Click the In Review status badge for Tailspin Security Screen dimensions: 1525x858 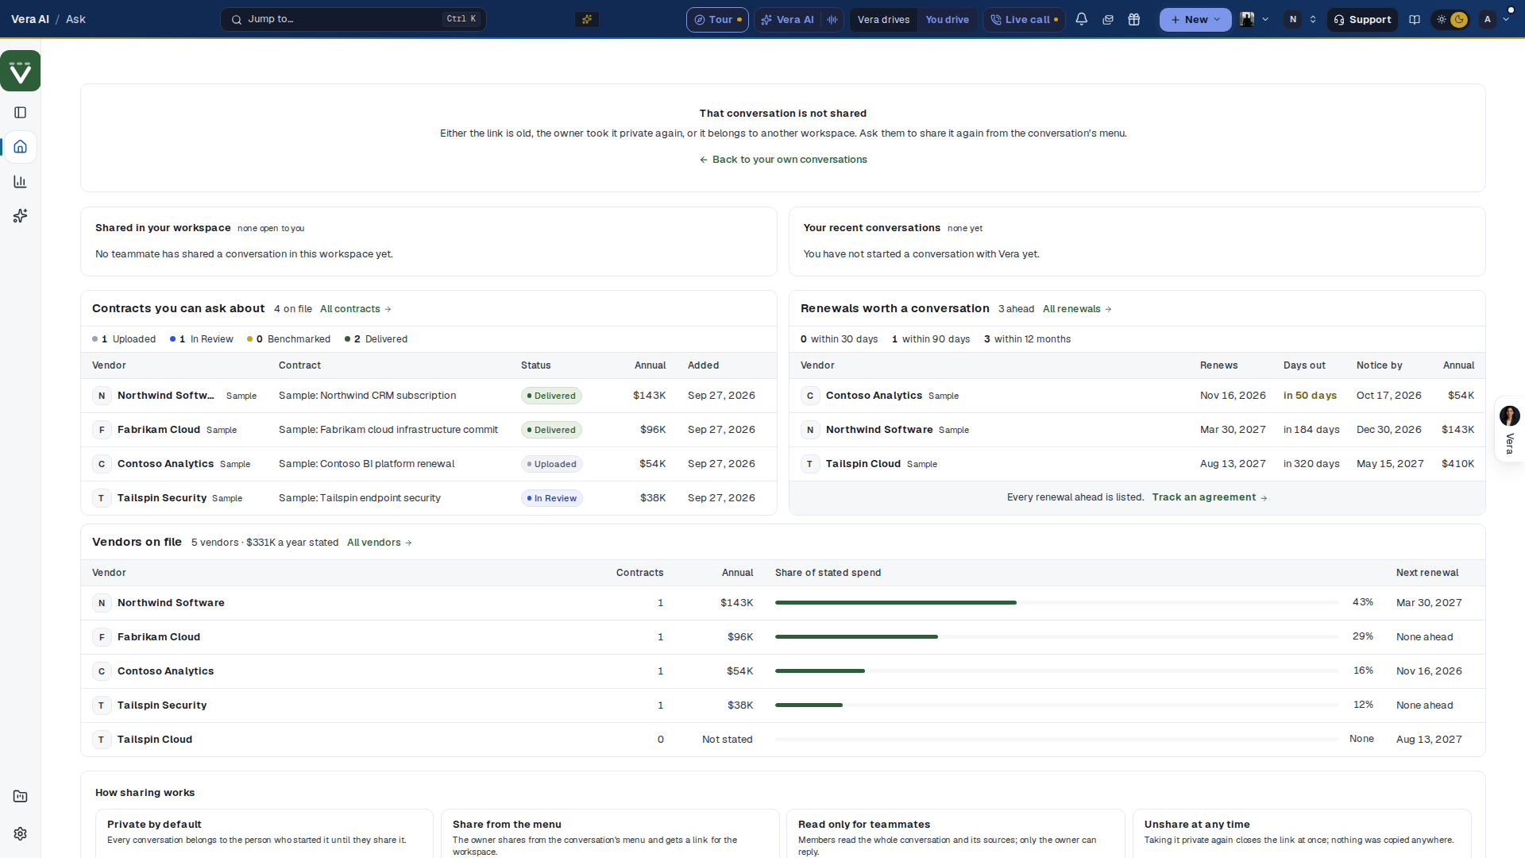(552, 498)
